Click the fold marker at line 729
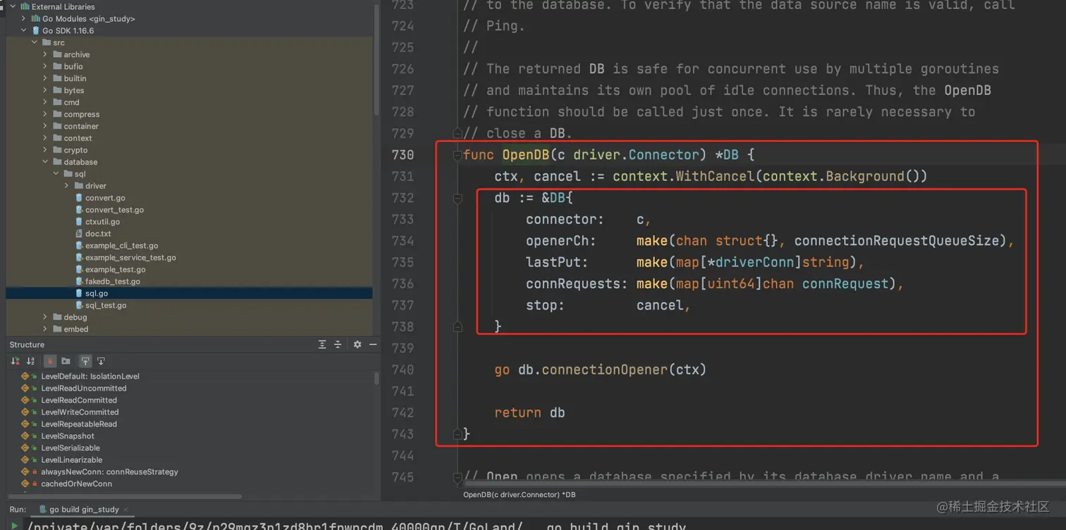Screen dimensions: 1066x530 pos(458,134)
